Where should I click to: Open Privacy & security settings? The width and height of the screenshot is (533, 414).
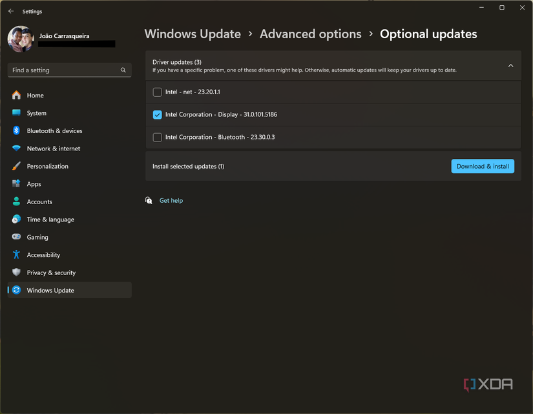pyautogui.click(x=69, y=273)
